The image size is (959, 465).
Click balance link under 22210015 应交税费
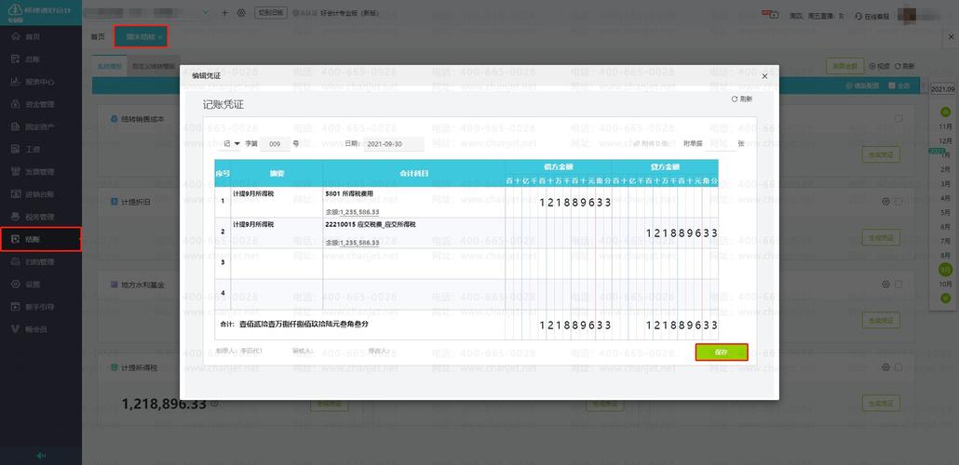[x=358, y=243]
